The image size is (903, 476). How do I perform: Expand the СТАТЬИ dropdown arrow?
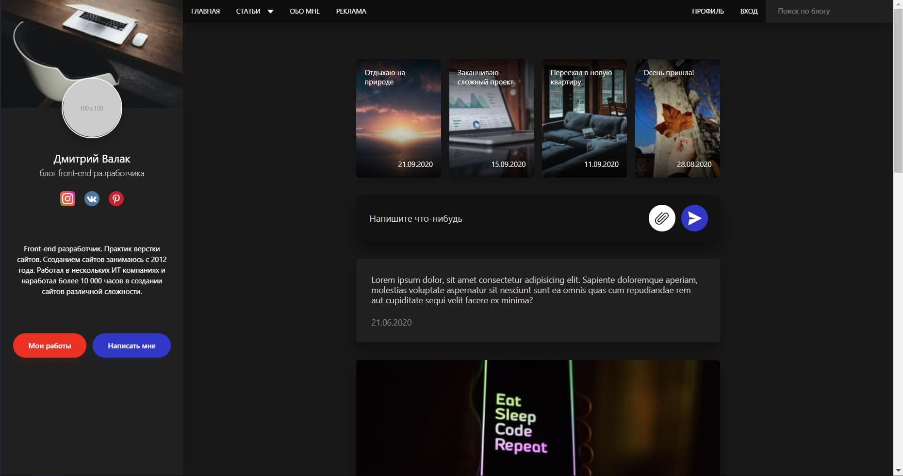270,11
